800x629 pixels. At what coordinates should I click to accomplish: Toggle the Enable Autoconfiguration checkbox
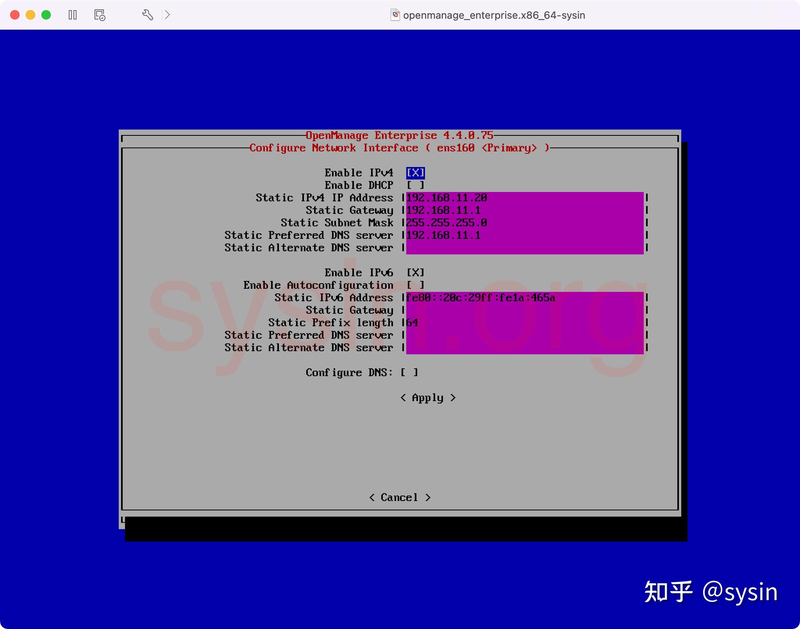(x=415, y=285)
